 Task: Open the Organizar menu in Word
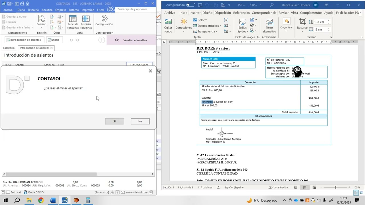pos(287,24)
